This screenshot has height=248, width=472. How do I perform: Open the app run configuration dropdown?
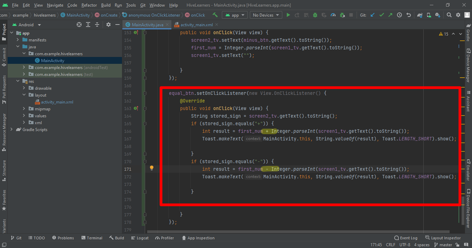235,15
